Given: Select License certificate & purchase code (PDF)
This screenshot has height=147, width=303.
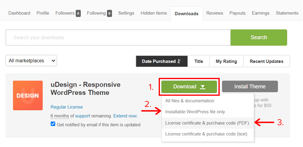Looking at the screenshot, I should coord(207,123).
